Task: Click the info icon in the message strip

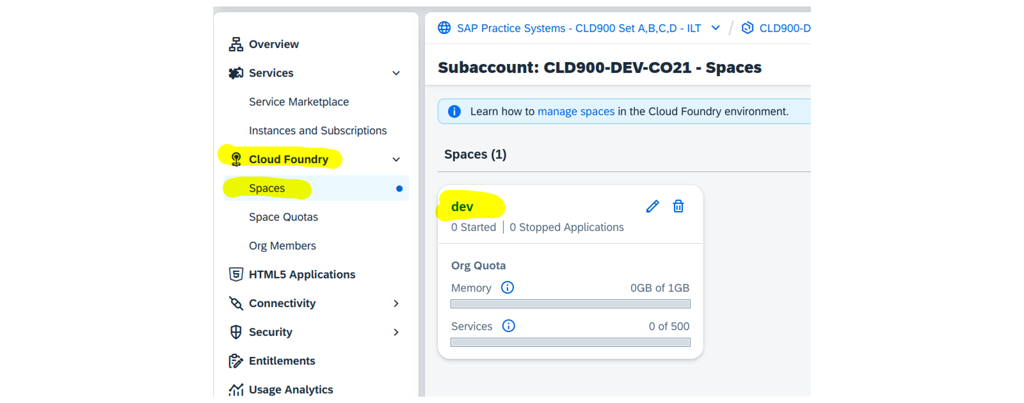Action: [454, 111]
